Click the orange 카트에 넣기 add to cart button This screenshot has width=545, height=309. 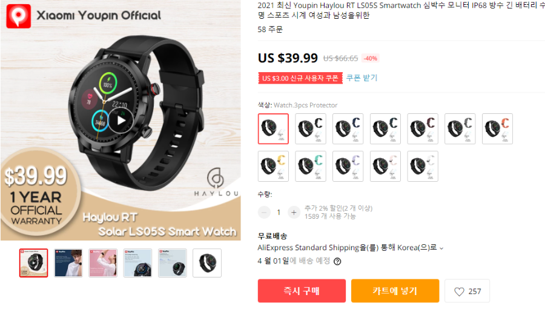coord(395,291)
